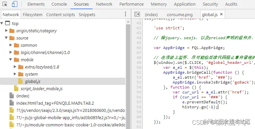
Task: Click the origin/static/category folder icon
Action: [x=12, y=31]
